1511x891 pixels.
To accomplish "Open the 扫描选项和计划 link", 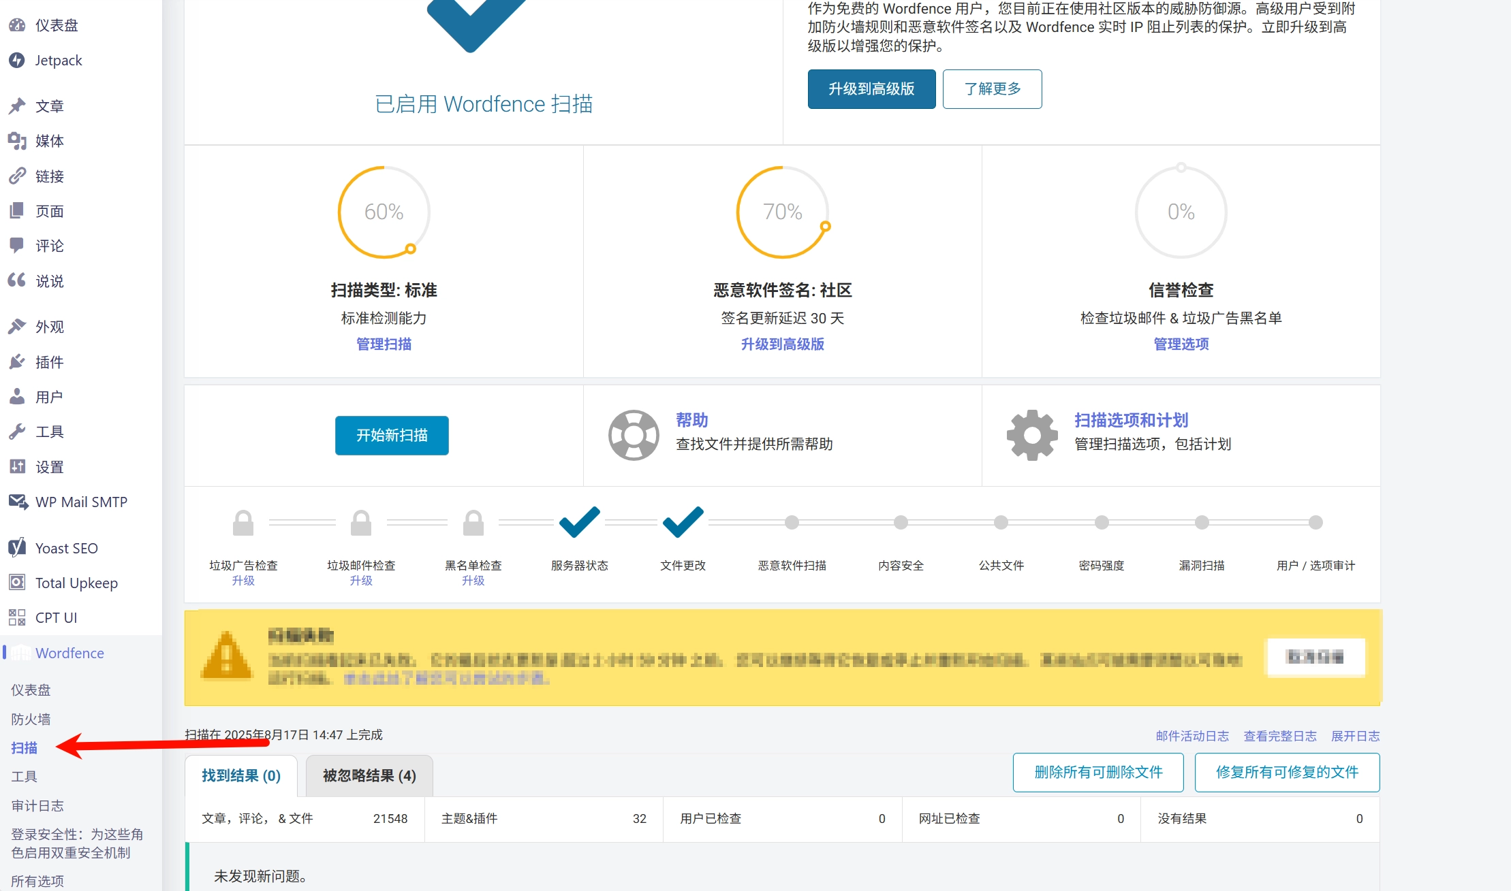I will [1131, 420].
